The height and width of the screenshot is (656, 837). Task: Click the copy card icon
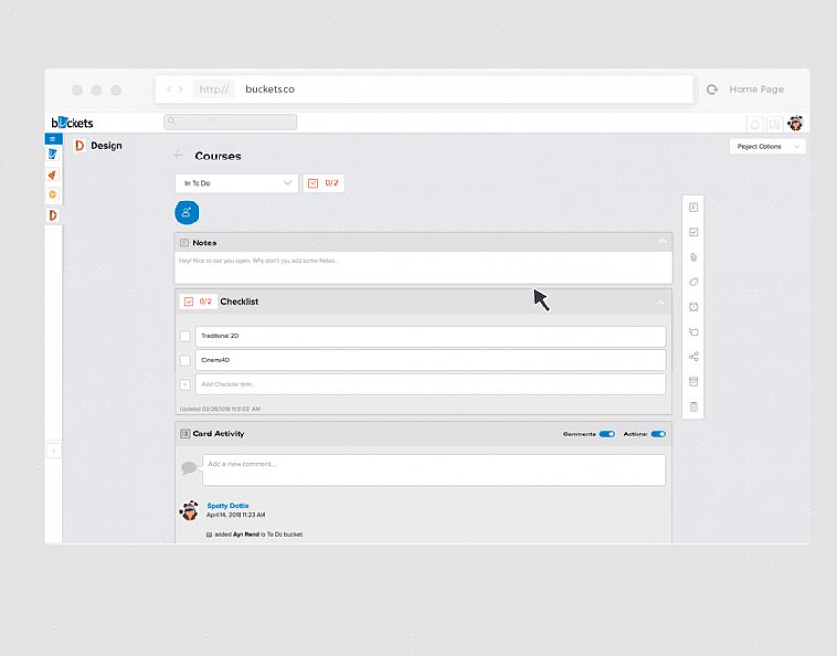point(694,331)
